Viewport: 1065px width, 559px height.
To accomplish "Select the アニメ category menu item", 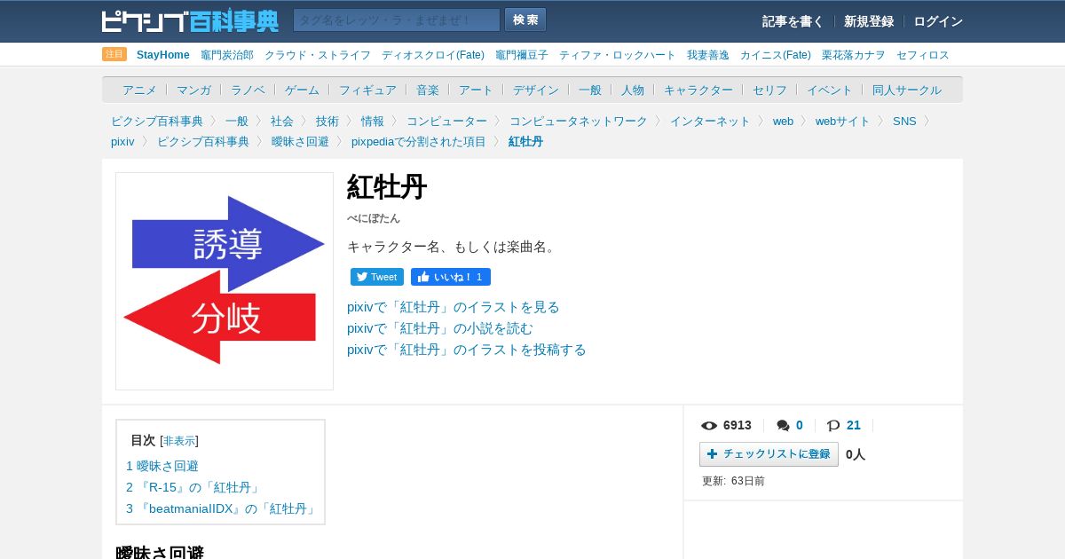I will click(139, 90).
